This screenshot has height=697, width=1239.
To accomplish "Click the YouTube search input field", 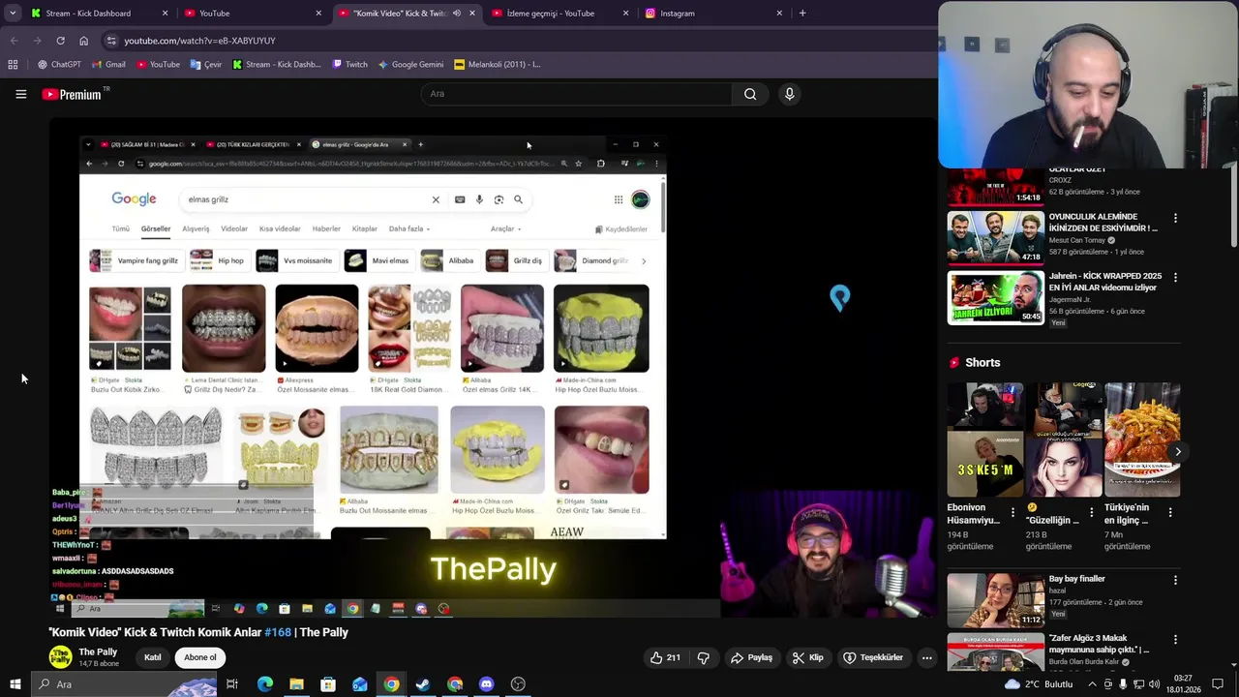I will [577, 94].
